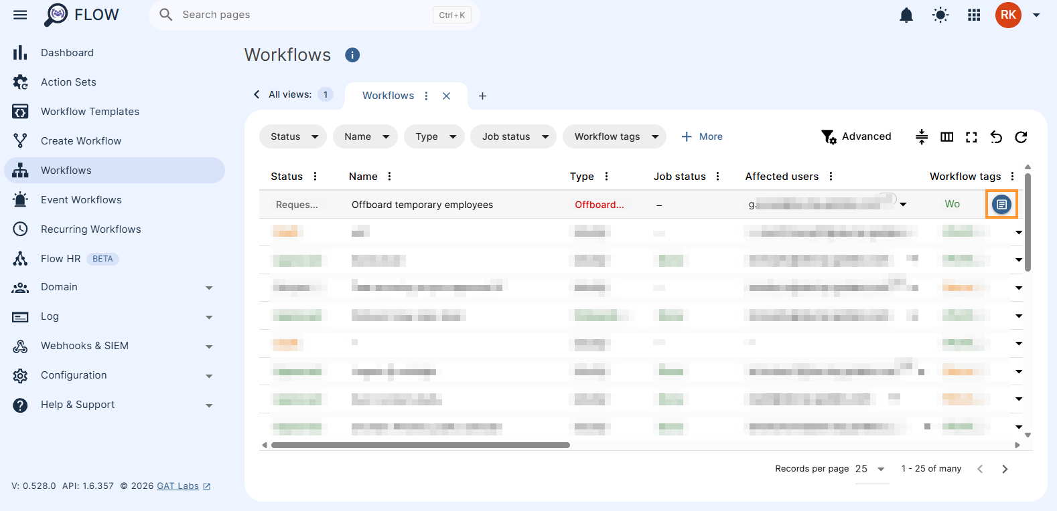
Task: Toggle fullscreen table view icon
Action: point(971,137)
